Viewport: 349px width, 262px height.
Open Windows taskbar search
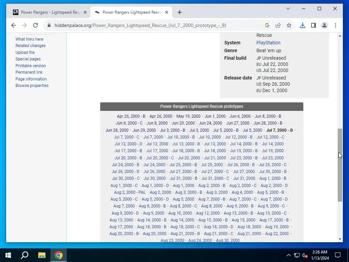[25, 255]
